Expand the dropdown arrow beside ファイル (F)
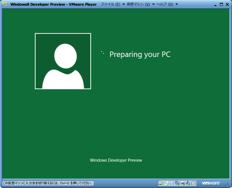Screen dimensions: 232x188 click(124, 4)
